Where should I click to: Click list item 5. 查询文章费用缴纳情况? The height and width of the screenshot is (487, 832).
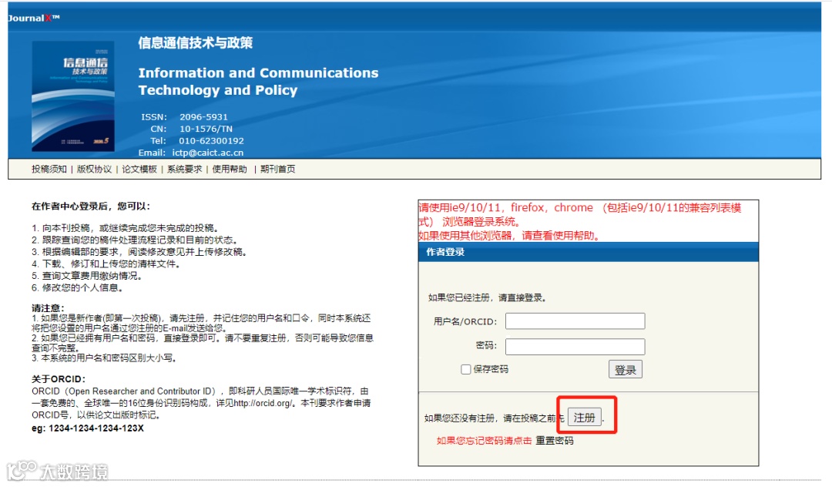86,276
